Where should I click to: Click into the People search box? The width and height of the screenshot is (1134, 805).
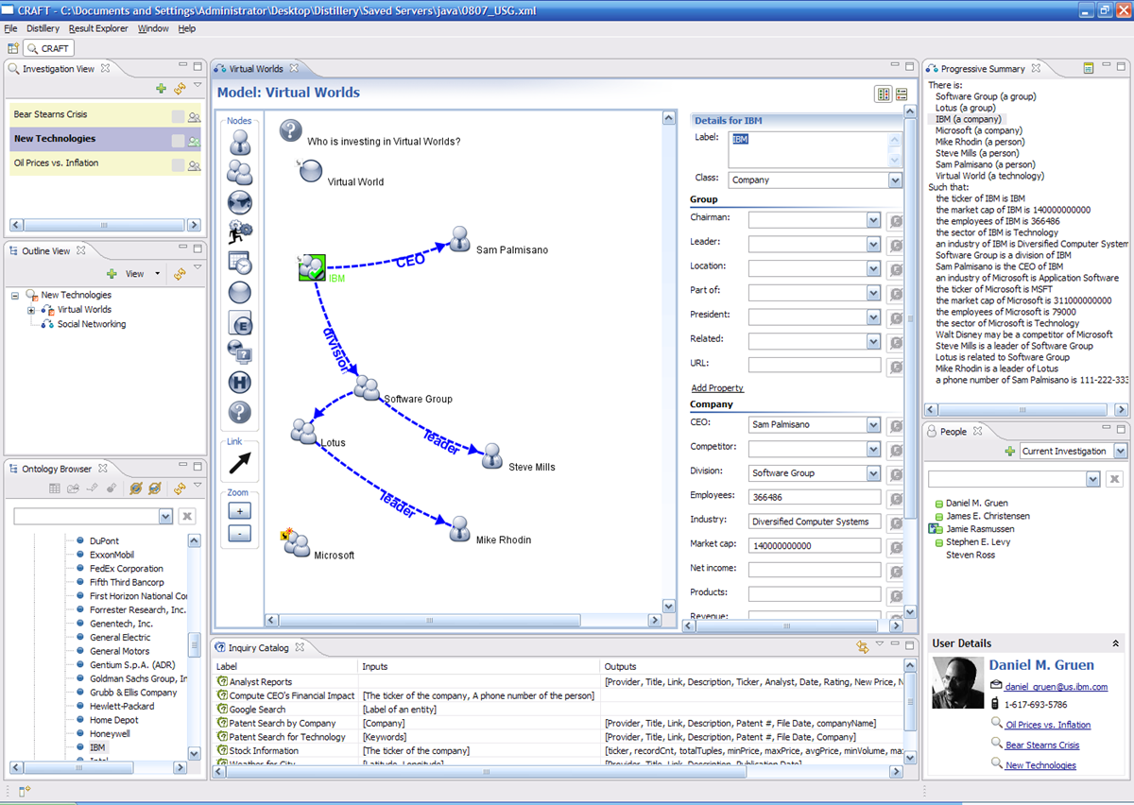(x=1006, y=480)
